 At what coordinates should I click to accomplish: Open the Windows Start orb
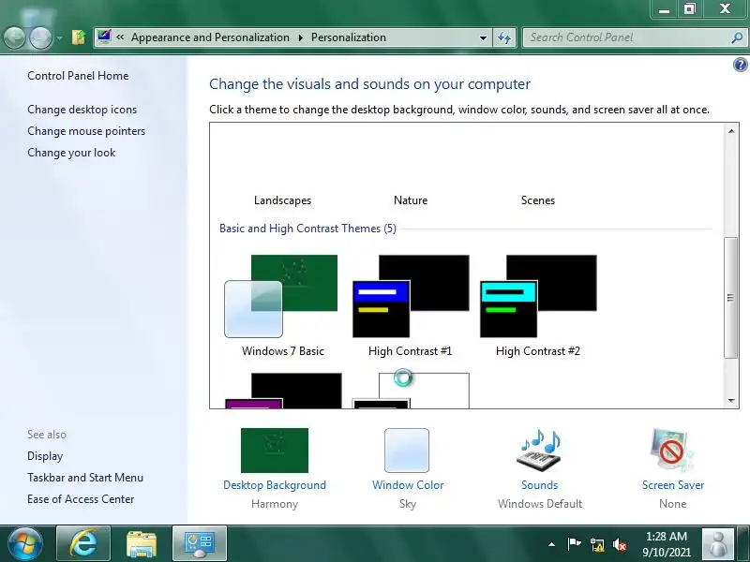point(25,544)
